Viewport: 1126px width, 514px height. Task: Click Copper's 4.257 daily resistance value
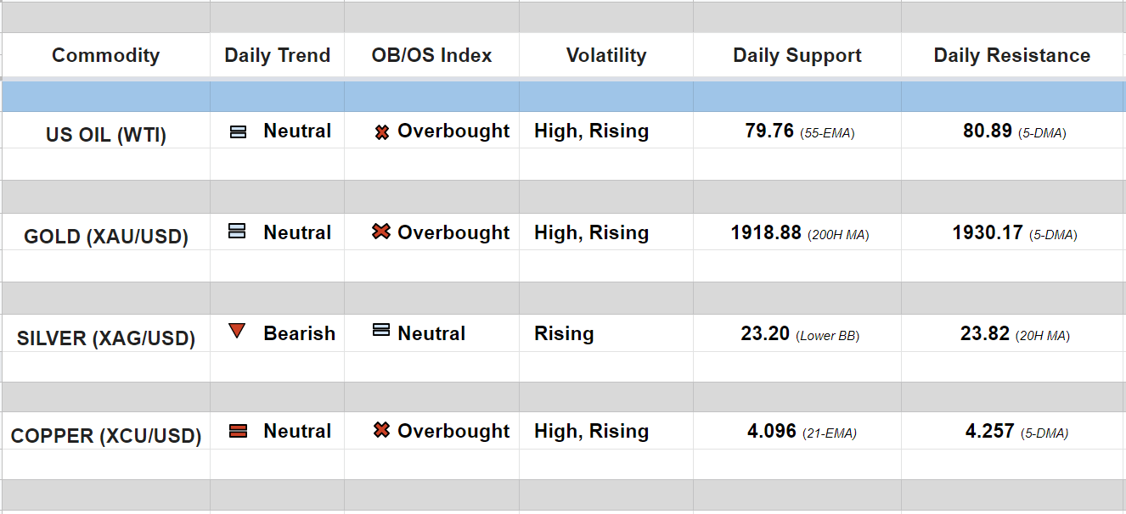point(989,432)
